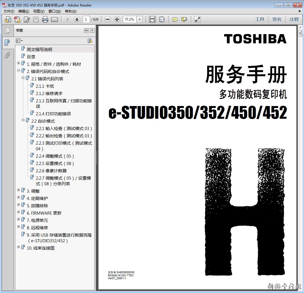Toggle read mode with the expand-arrows icon

[198, 19]
